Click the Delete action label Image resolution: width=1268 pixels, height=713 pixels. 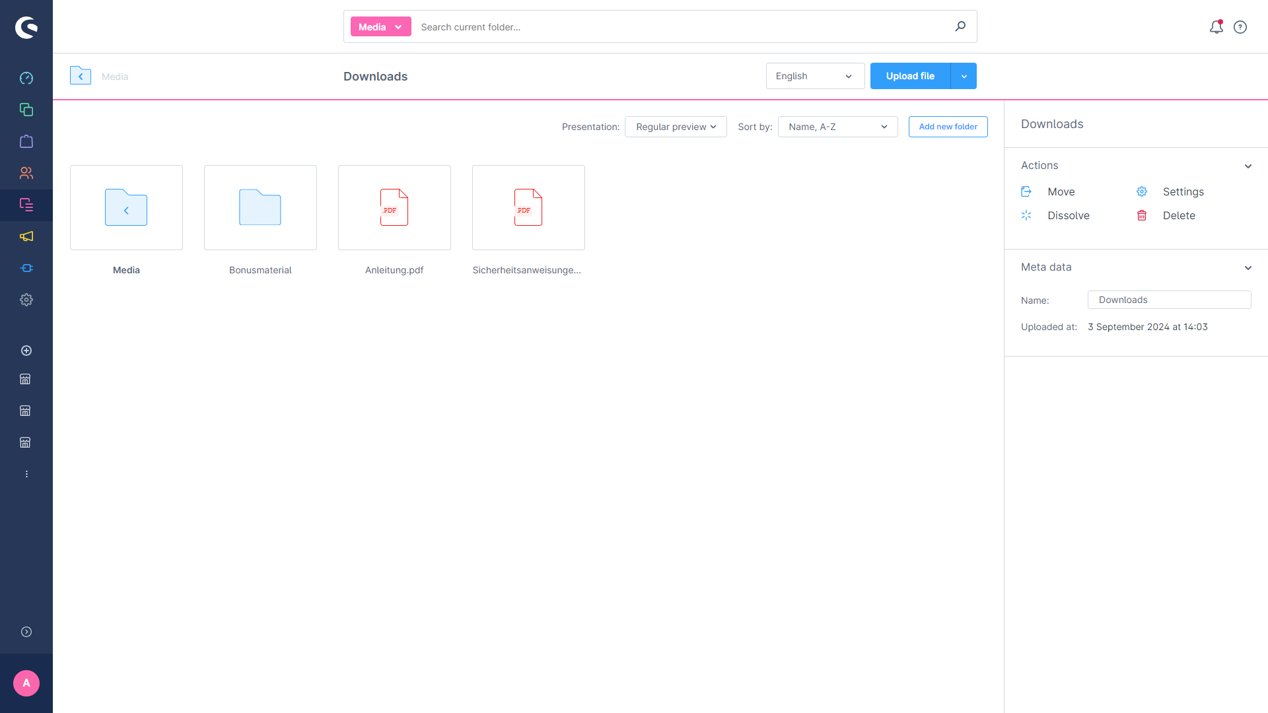[x=1179, y=215]
